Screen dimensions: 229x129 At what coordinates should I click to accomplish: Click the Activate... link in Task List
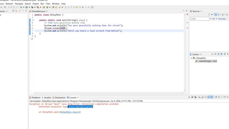pos(223,19)
